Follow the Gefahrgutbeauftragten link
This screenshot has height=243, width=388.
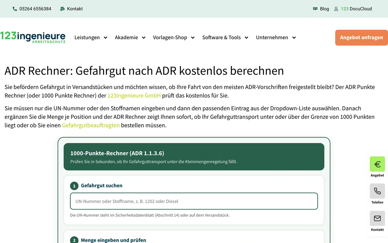click(91, 125)
